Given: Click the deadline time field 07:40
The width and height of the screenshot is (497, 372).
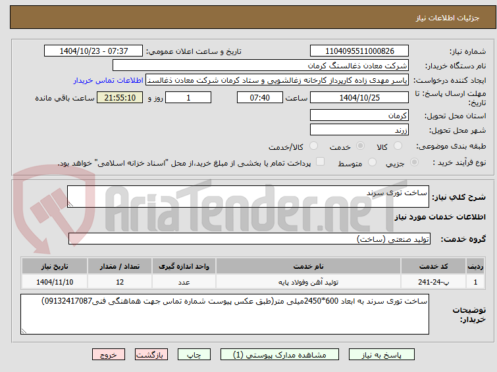Looking at the screenshot, I should [260, 97].
